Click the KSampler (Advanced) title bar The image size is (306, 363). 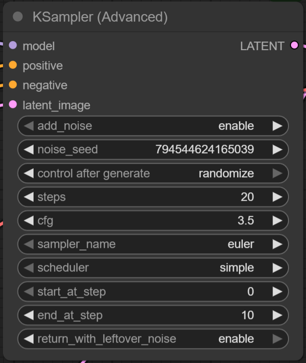point(150,17)
